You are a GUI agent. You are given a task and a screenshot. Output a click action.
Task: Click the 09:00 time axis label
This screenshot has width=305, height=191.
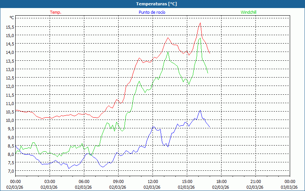[x=118, y=181]
